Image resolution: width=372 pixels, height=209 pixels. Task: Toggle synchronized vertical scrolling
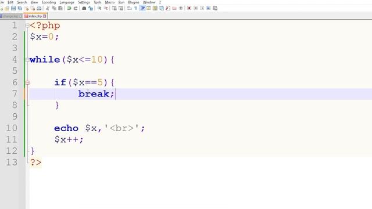(x=115, y=8)
